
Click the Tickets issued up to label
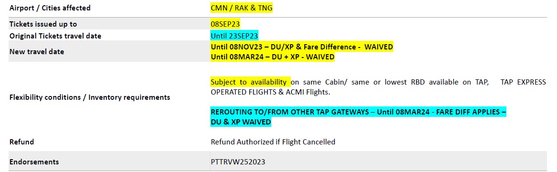pyautogui.click(x=43, y=24)
